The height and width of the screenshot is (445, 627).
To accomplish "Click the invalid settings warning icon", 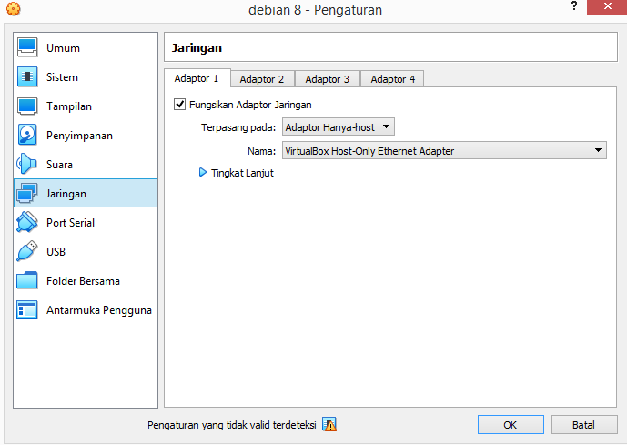I will [x=329, y=425].
